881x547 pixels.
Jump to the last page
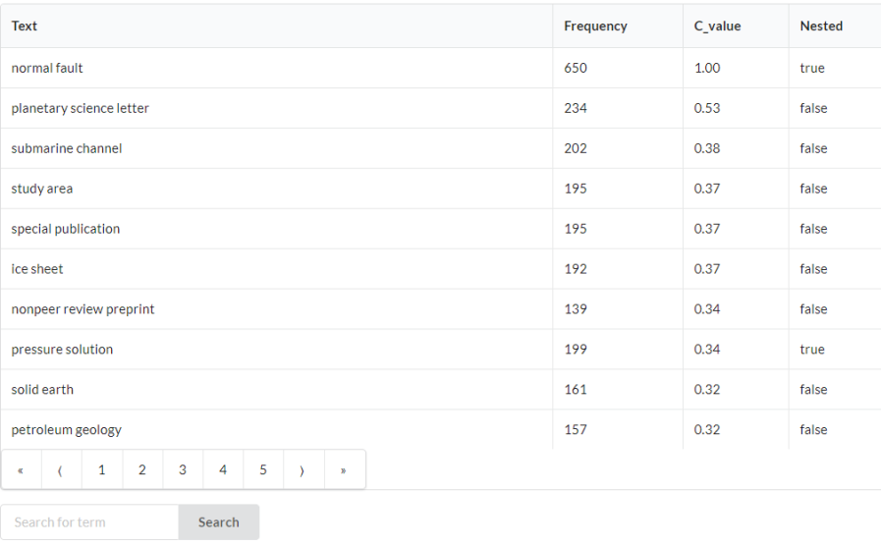pyautogui.click(x=344, y=470)
